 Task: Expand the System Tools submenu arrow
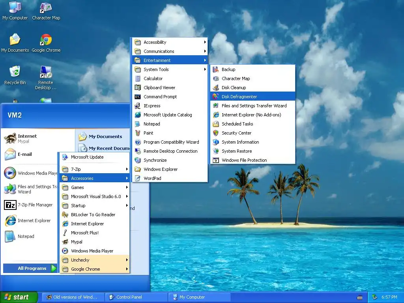205,69
